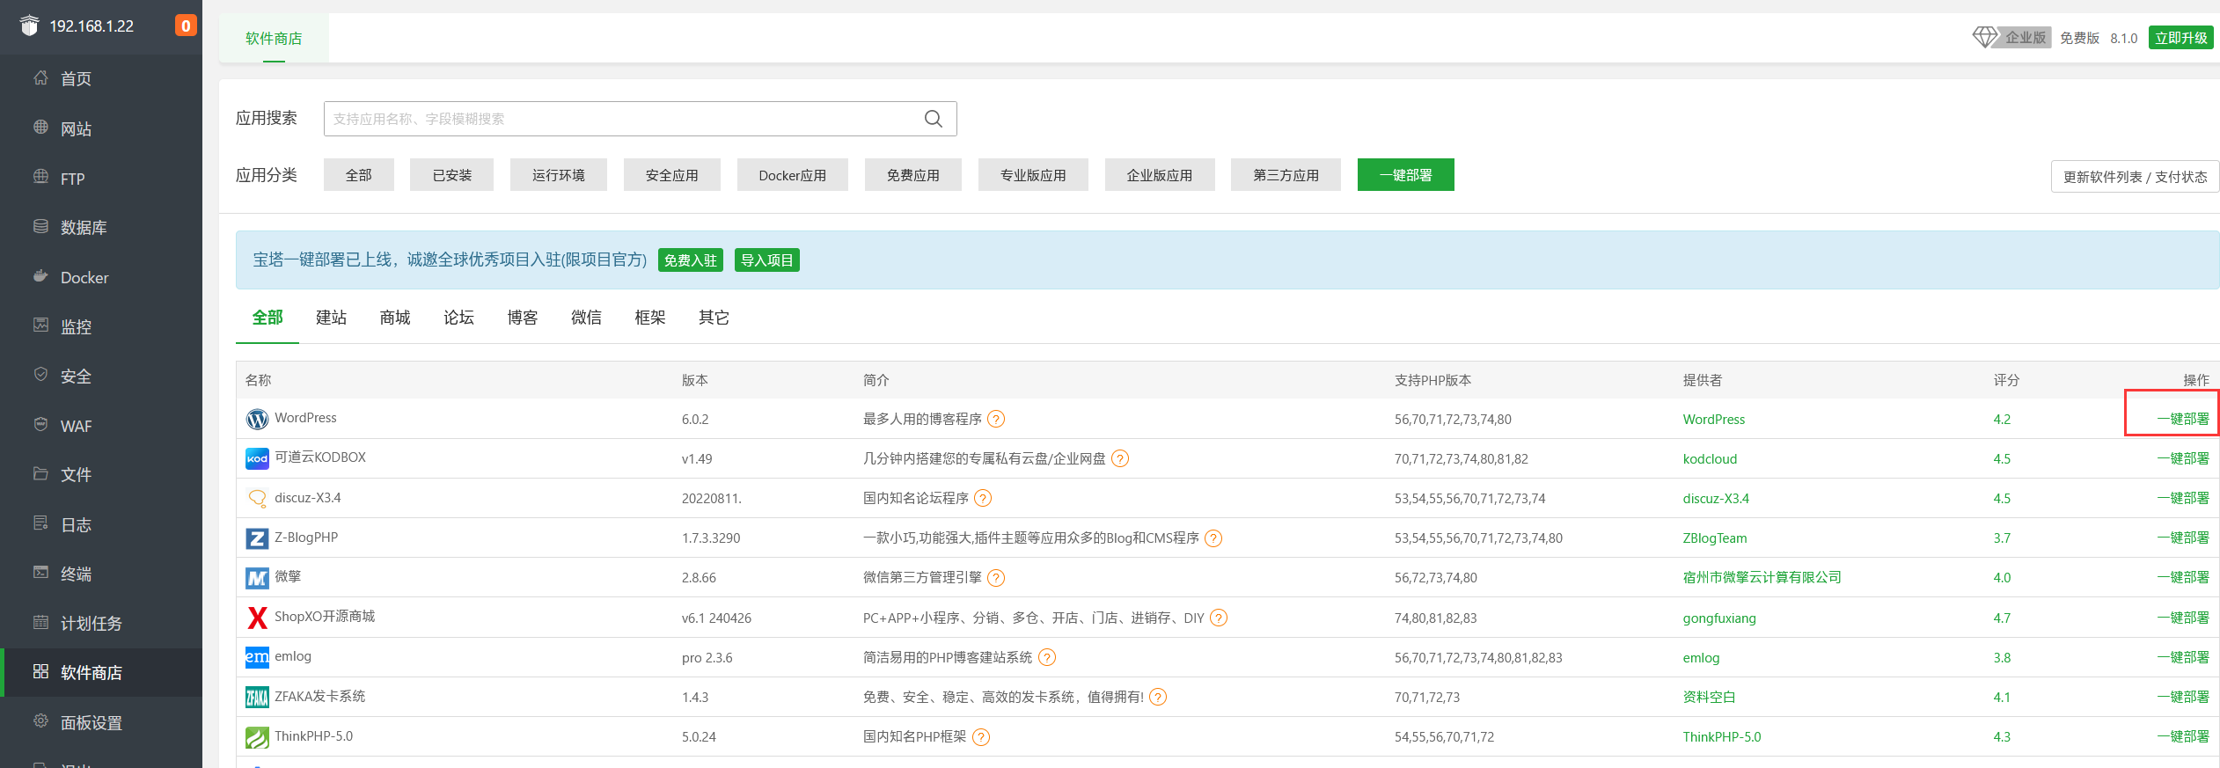Filter by 专业版应用 category
The width and height of the screenshot is (2220, 768).
1033,175
